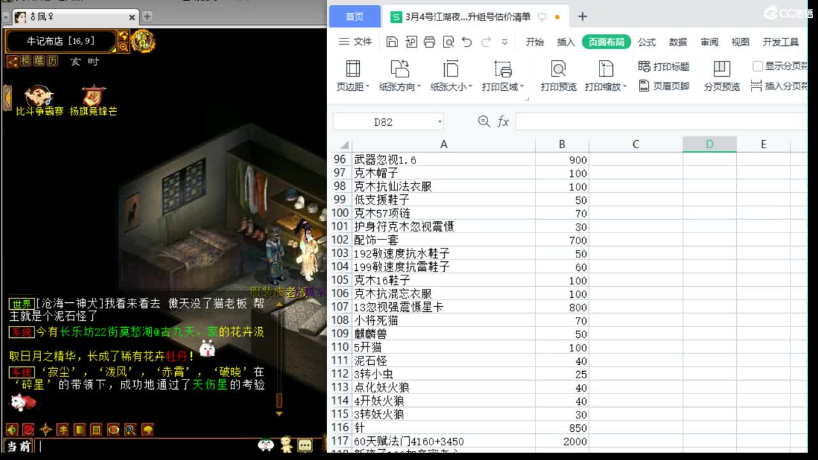Open Print Preview in the ribbon
818x460 pixels.
click(558, 70)
